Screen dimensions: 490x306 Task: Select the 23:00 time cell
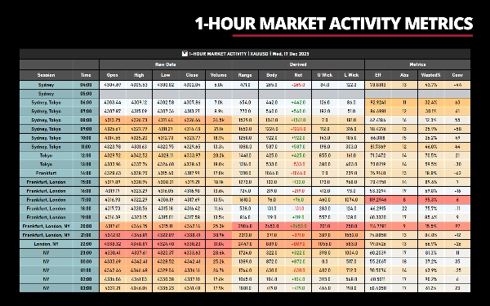(x=86, y=253)
